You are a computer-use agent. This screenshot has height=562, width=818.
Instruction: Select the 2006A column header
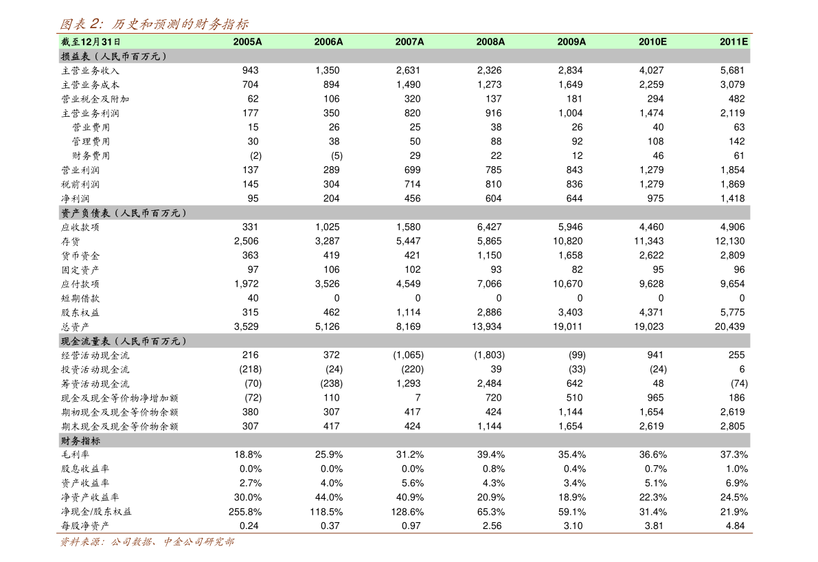328,42
